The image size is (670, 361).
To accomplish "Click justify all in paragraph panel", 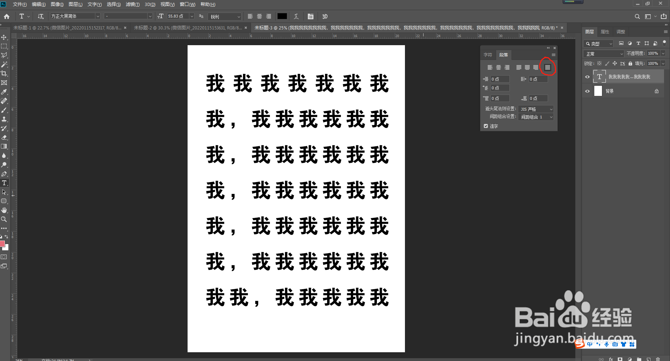I will pos(548,67).
